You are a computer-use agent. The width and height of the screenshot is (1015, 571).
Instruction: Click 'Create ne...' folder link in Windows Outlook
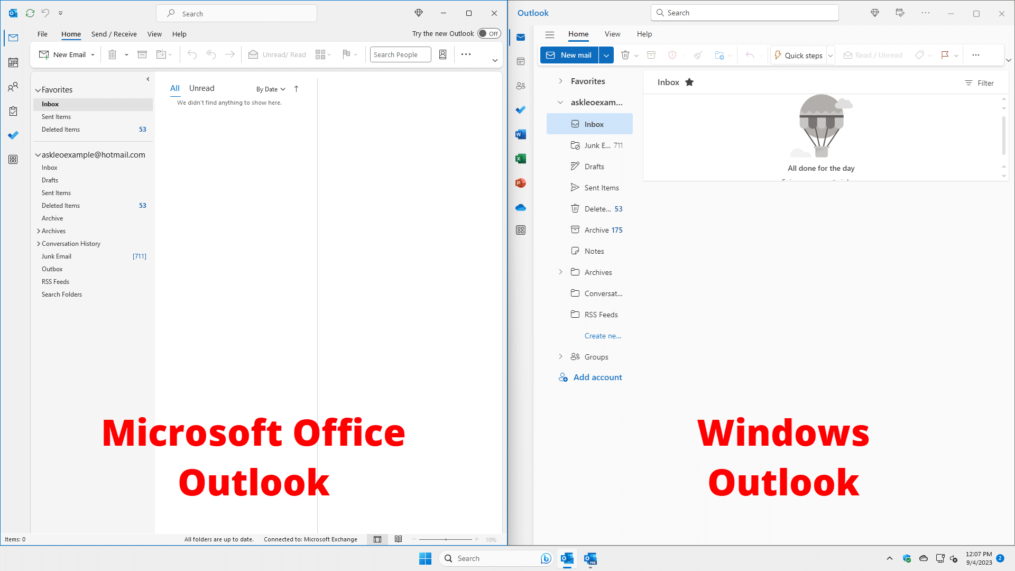click(603, 336)
